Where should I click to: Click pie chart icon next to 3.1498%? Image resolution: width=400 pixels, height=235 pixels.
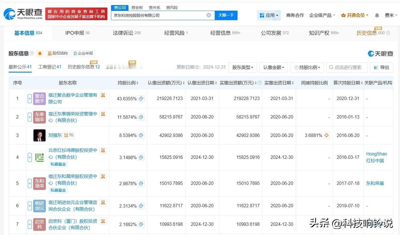click(x=141, y=157)
